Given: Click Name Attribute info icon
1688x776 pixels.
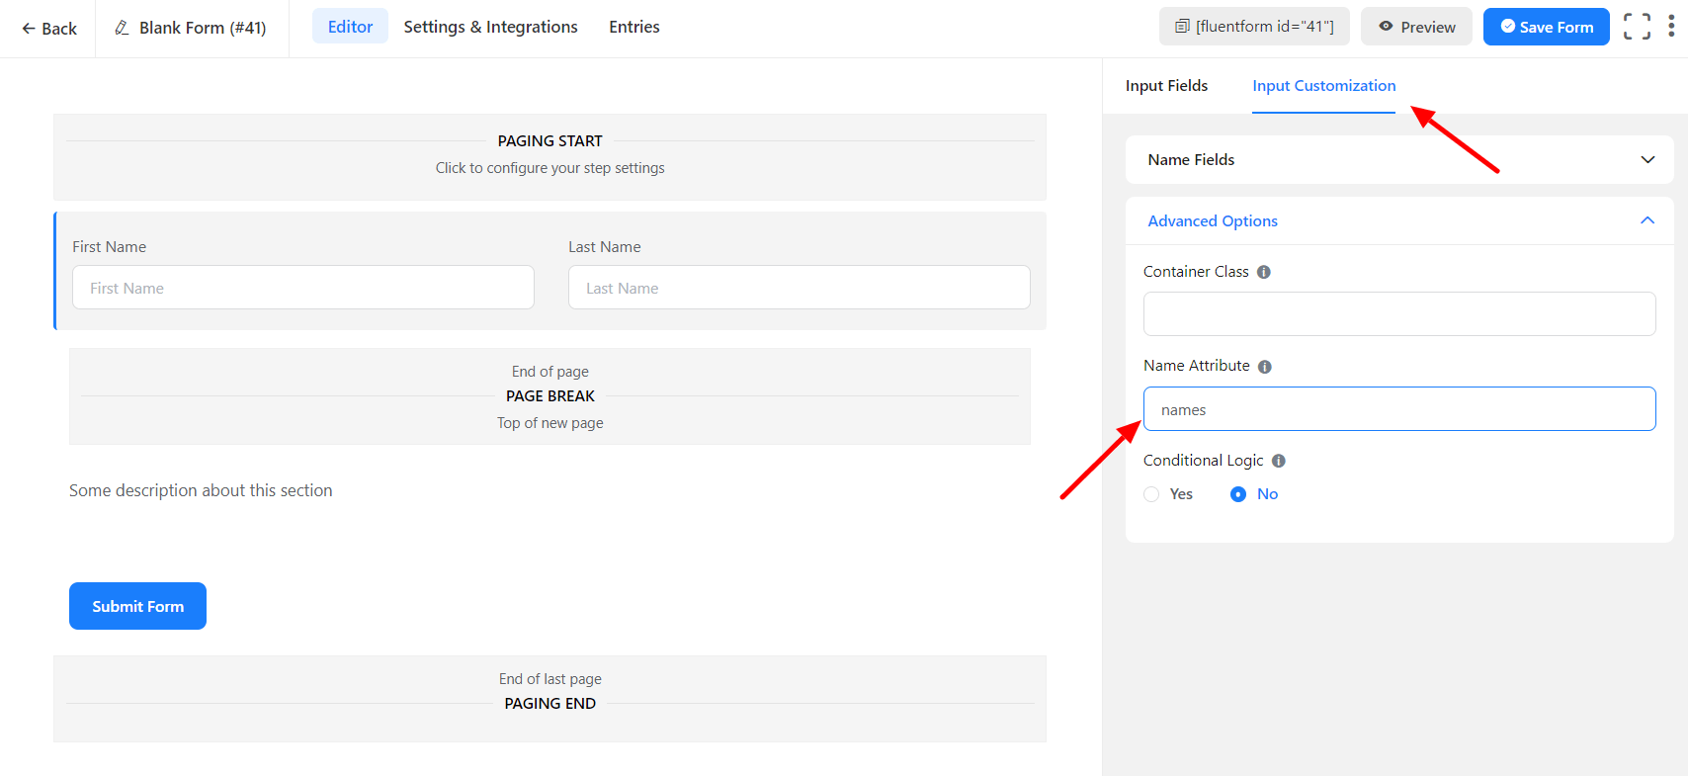Looking at the screenshot, I should coord(1265,367).
